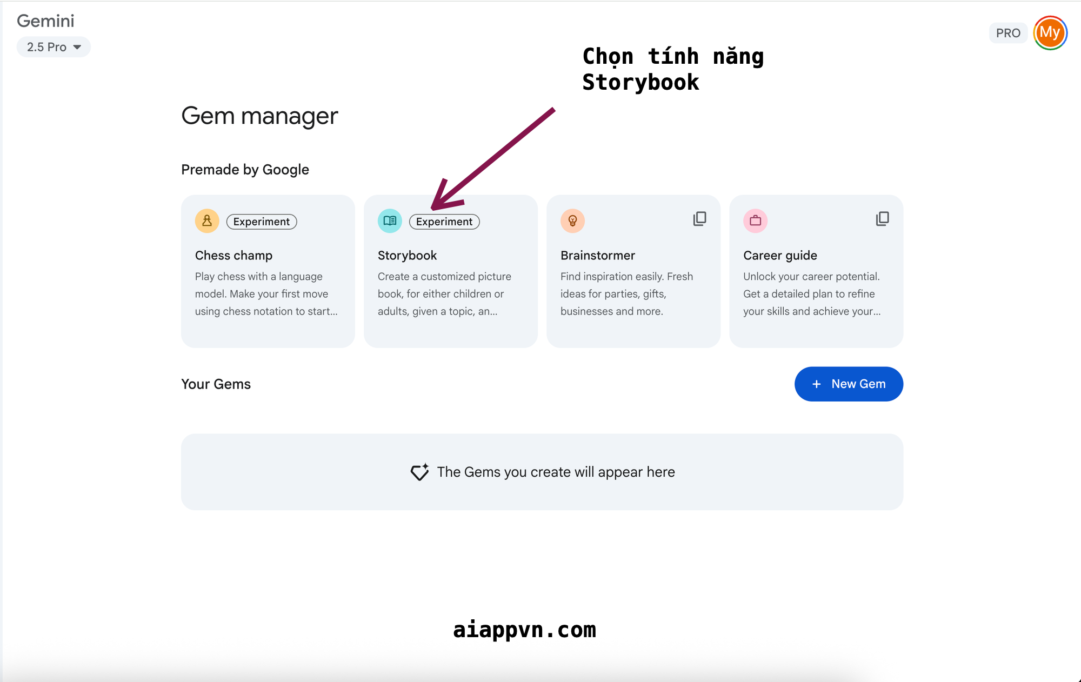1081x682 pixels.
Task: Click the gem sparkle icon in empty state
Action: (x=419, y=472)
